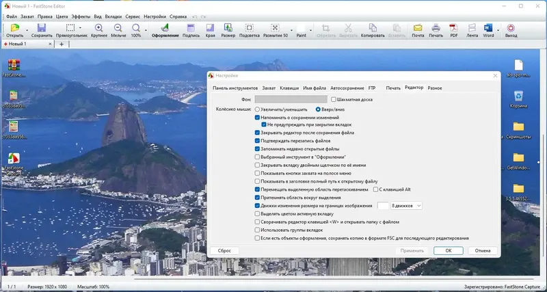This screenshot has width=547, height=292.
Task: Click the Крупнее zoom-in icon
Action: tap(99, 29)
